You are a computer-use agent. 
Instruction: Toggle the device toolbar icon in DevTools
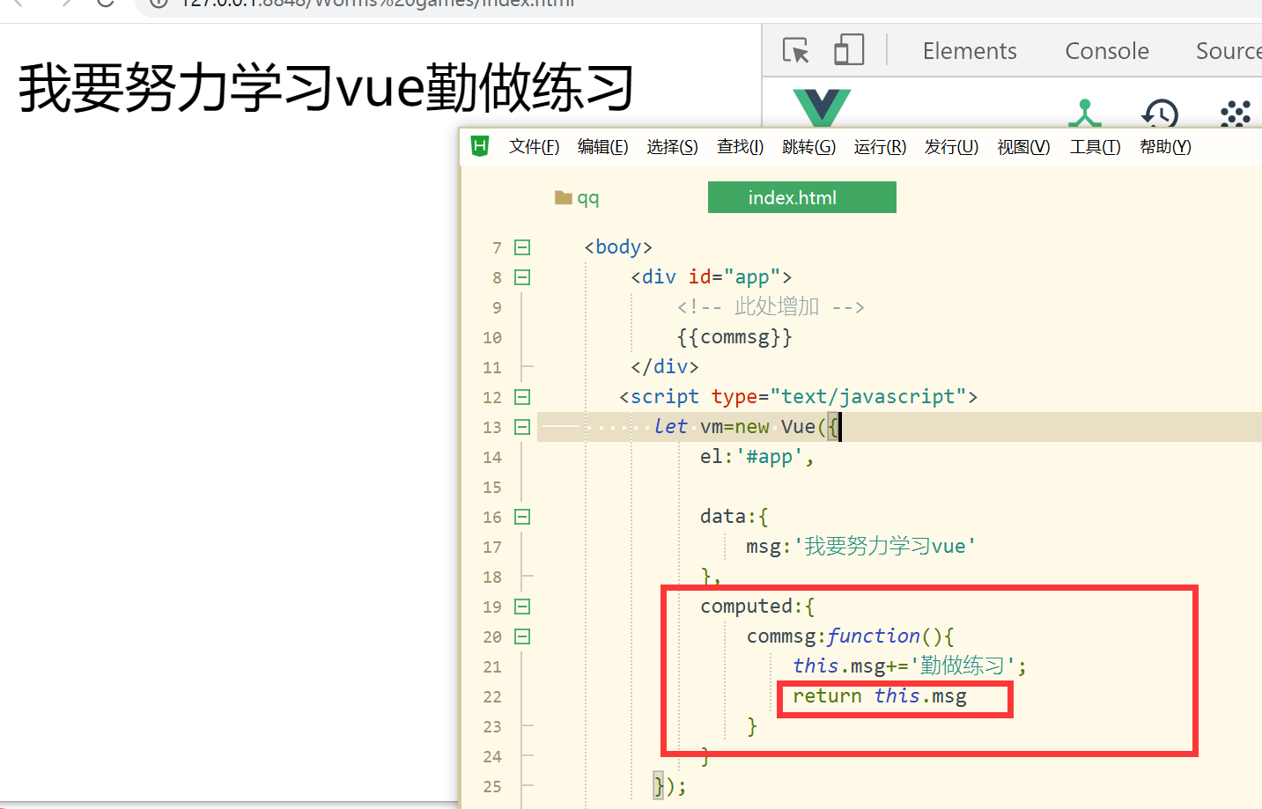[x=849, y=49]
